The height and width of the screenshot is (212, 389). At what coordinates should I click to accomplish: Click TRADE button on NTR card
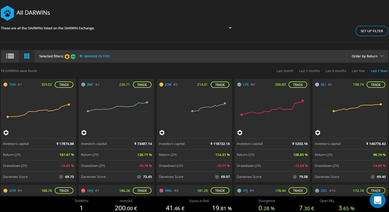coord(64,191)
